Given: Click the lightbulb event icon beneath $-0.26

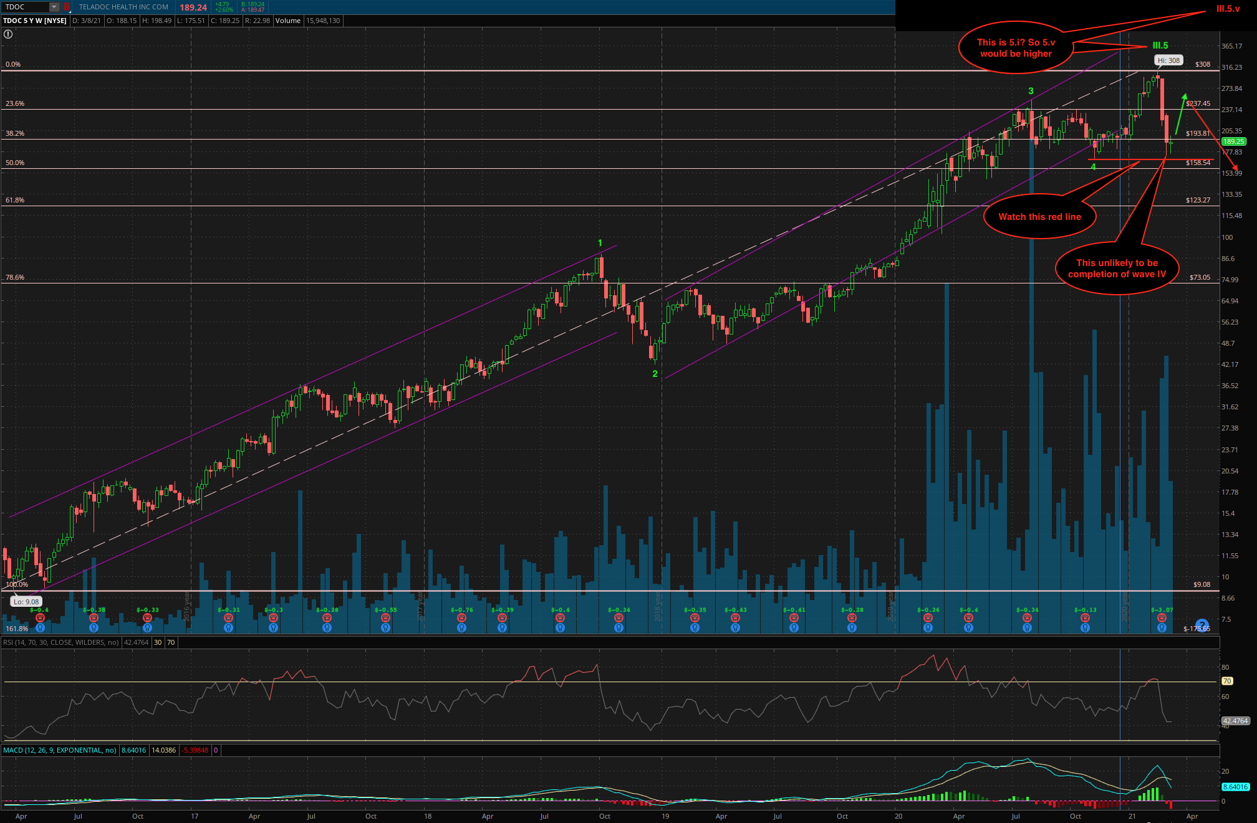Looking at the screenshot, I should 928,628.
